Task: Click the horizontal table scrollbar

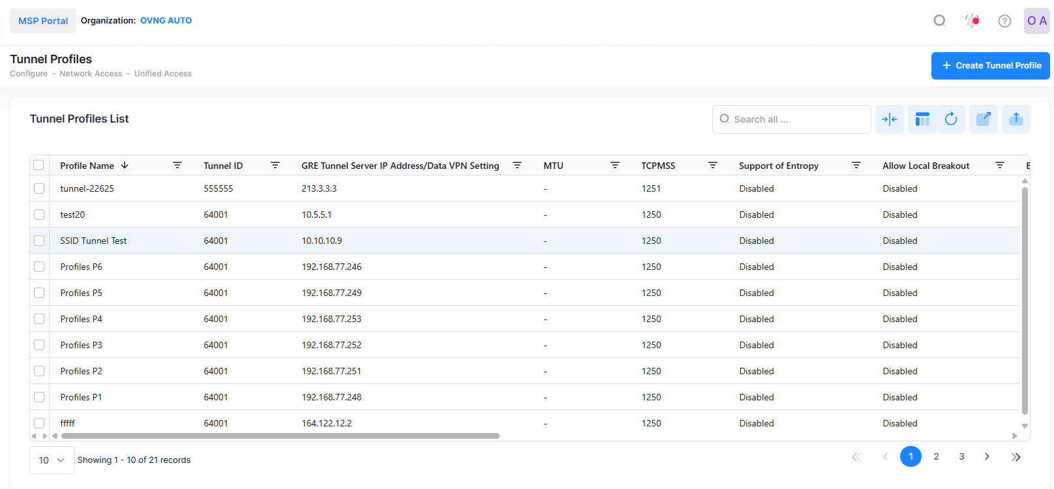Action: [280, 436]
